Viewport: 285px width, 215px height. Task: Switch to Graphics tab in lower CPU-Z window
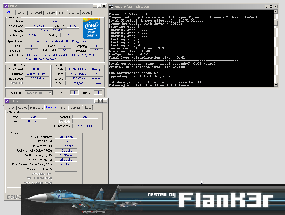click(75, 108)
